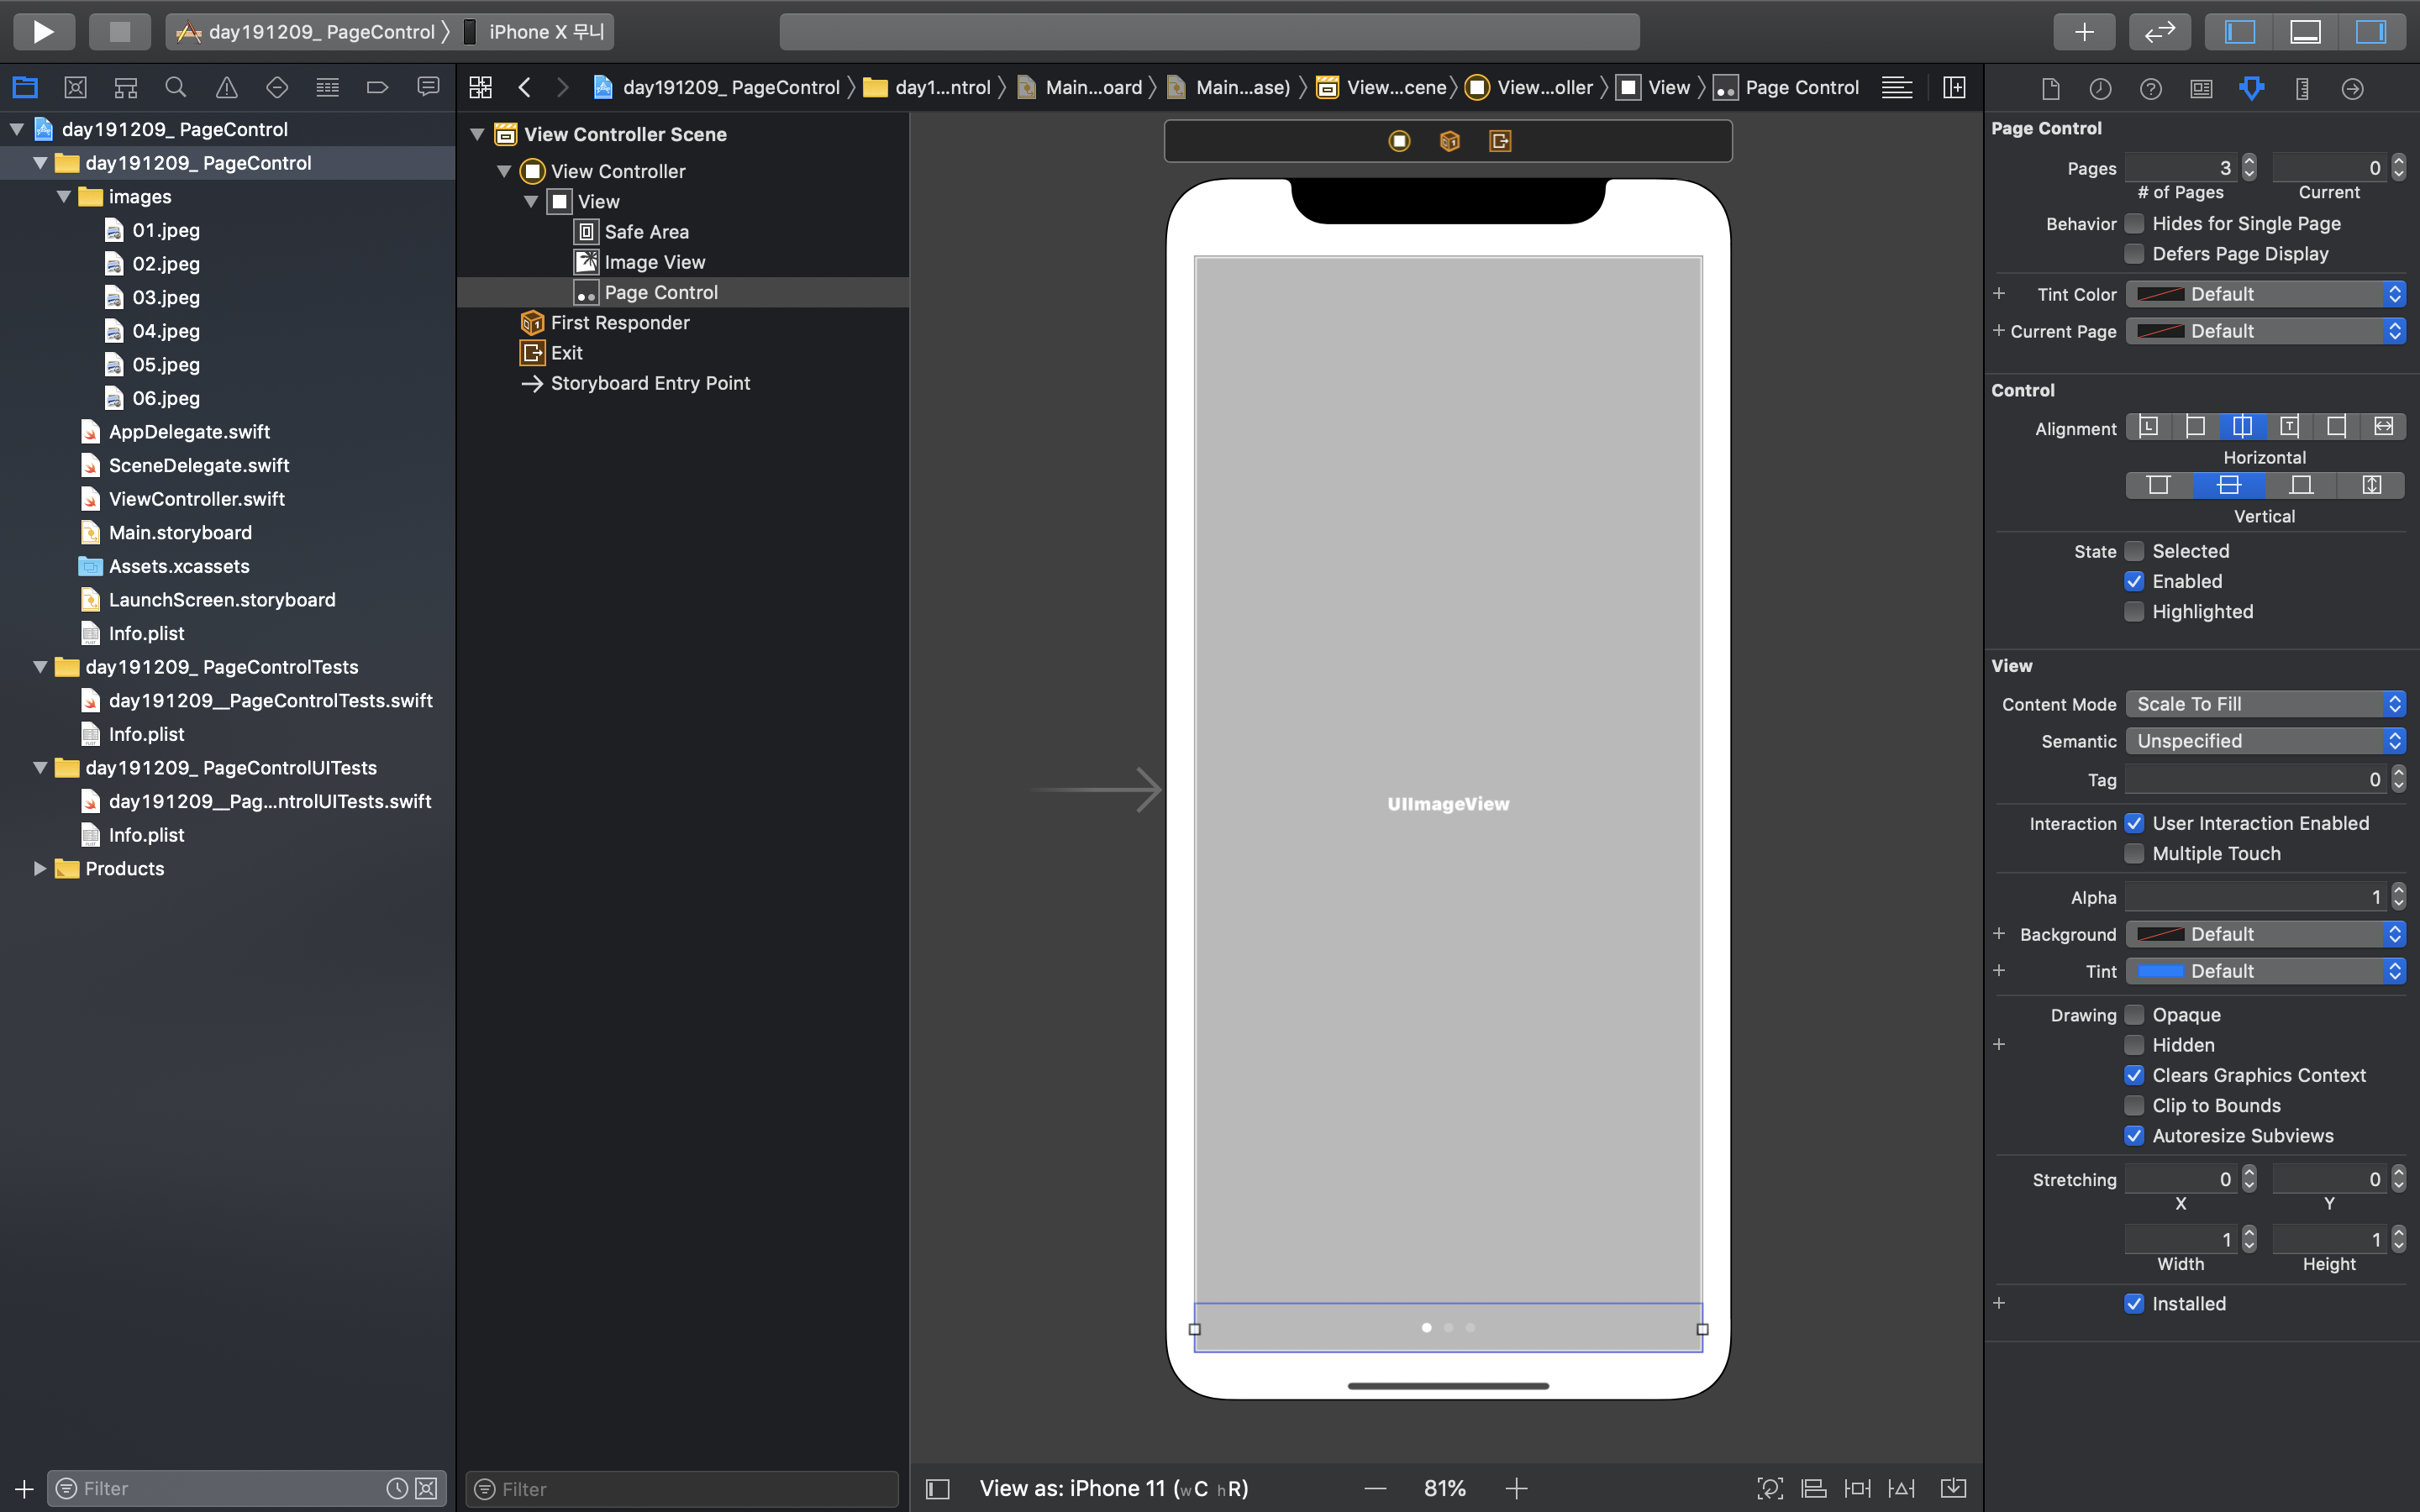Image resolution: width=2420 pixels, height=1512 pixels.
Task: Open the Content Mode dropdown
Action: [x=2264, y=704]
